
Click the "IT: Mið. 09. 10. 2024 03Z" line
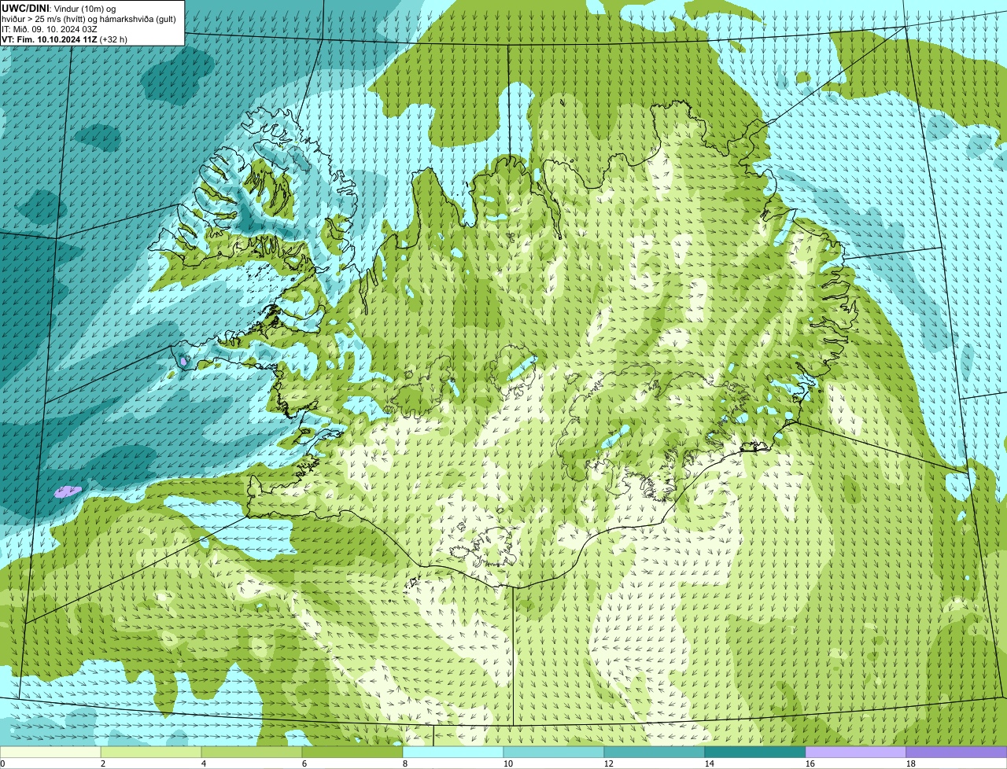pyautogui.click(x=50, y=29)
